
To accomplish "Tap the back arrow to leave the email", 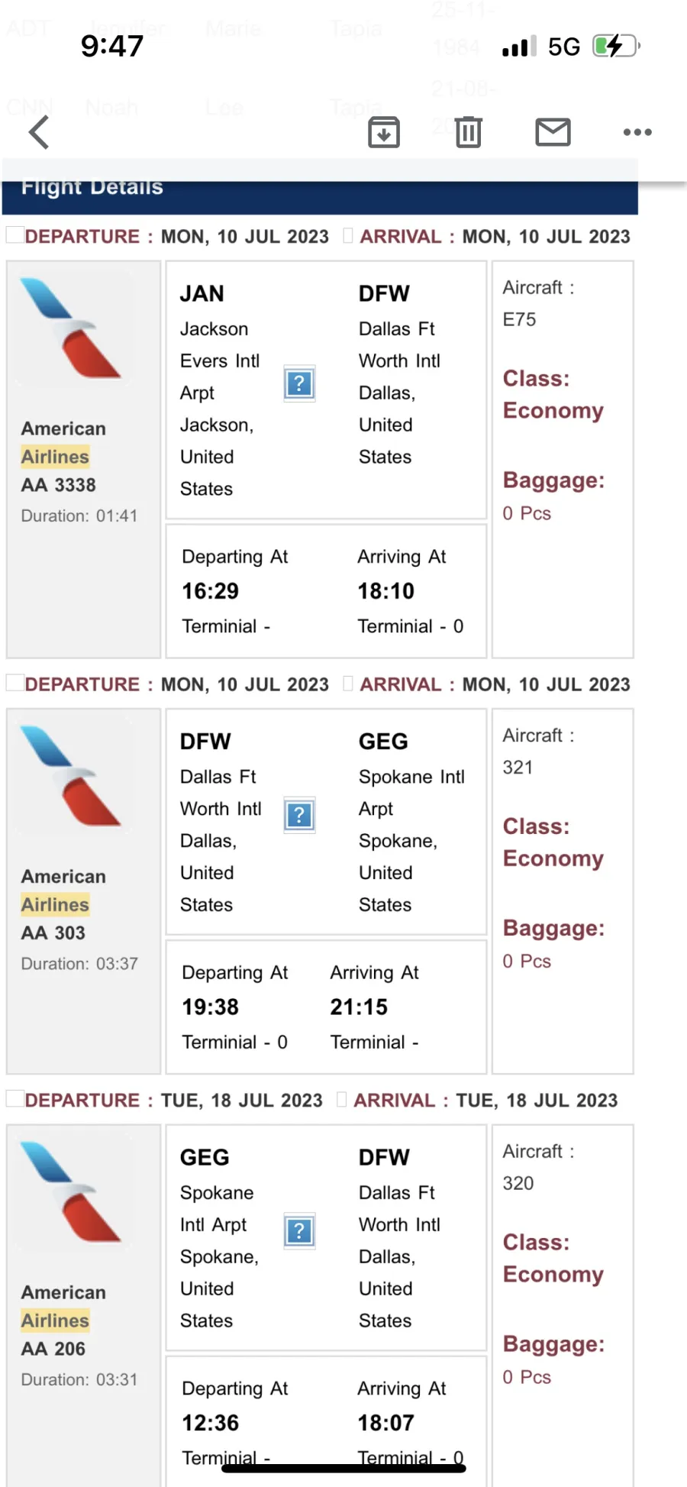I will 39,132.
